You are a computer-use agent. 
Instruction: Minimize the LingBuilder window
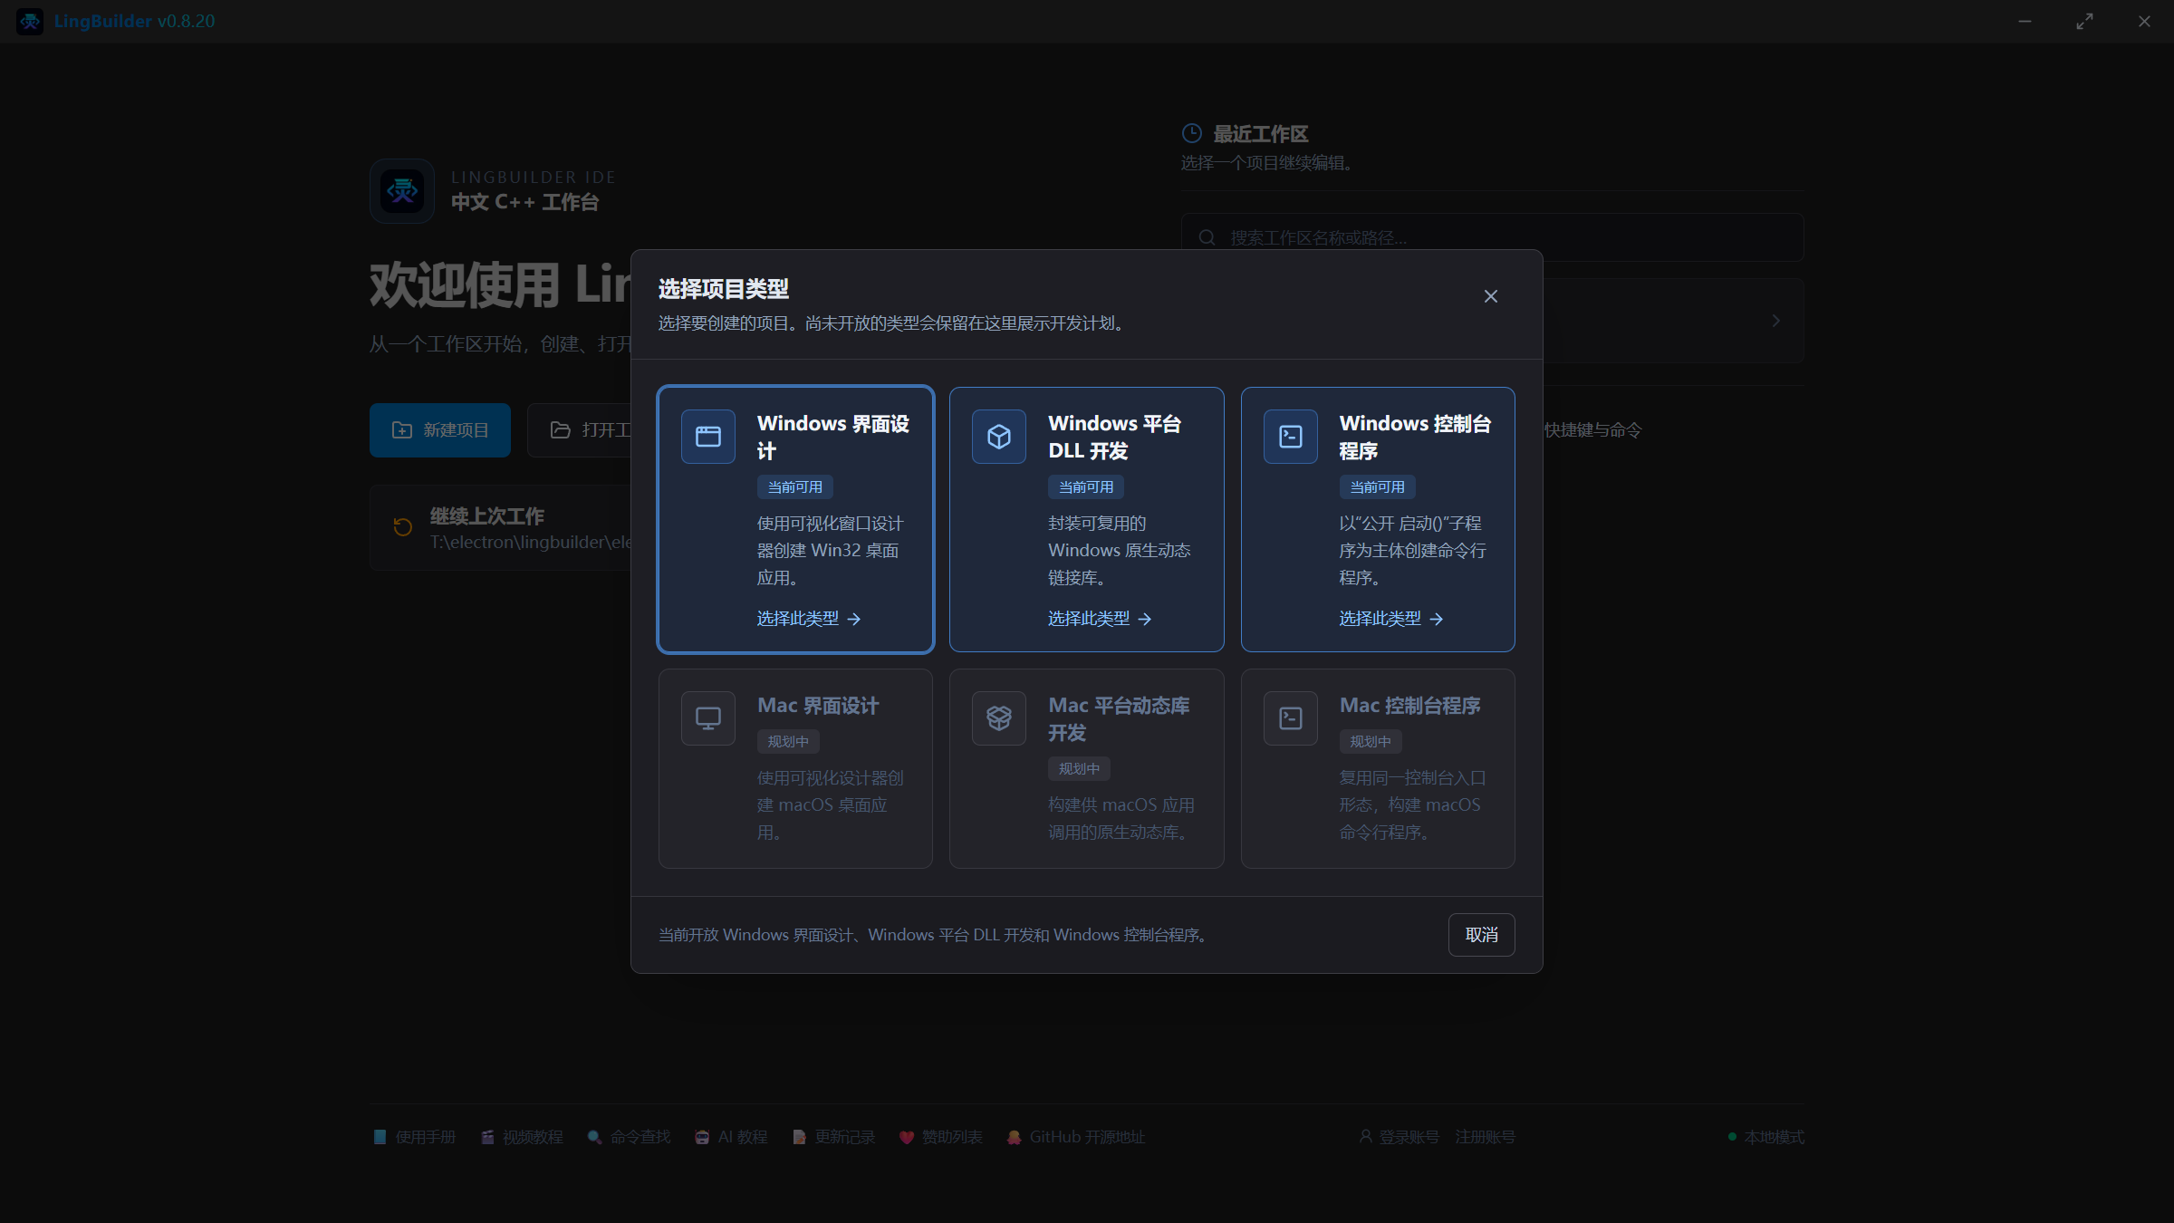coord(2025,21)
